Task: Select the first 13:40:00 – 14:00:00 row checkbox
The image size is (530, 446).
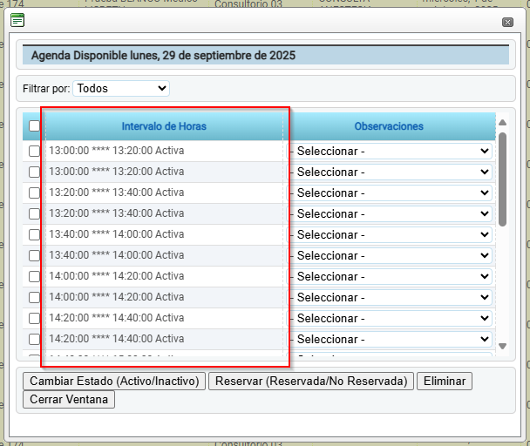Action: [34, 234]
